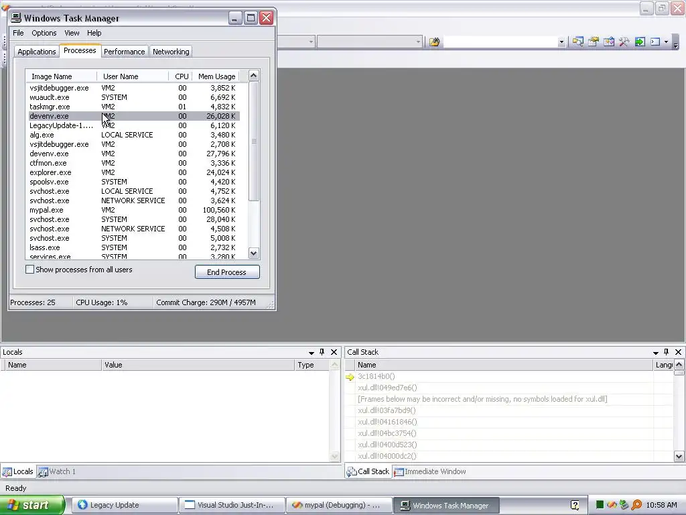Image resolution: width=686 pixels, height=515 pixels.
Task: Select the lsass.exe process row
Action: [134, 247]
